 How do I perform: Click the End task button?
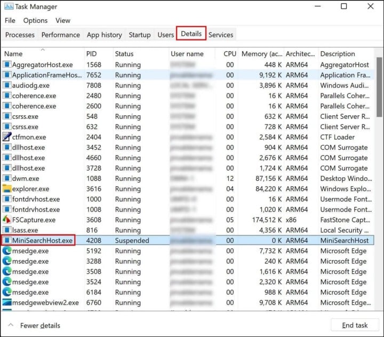[x=355, y=325]
